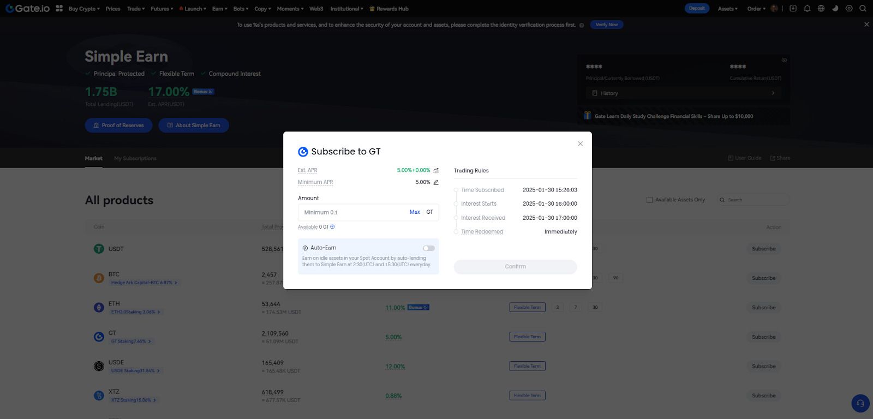Click the Max link in Amount field
Image resolution: width=873 pixels, height=419 pixels.
tap(415, 212)
